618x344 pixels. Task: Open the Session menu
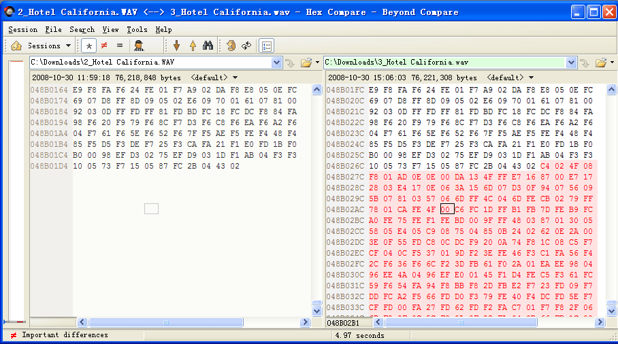point(23,29)
